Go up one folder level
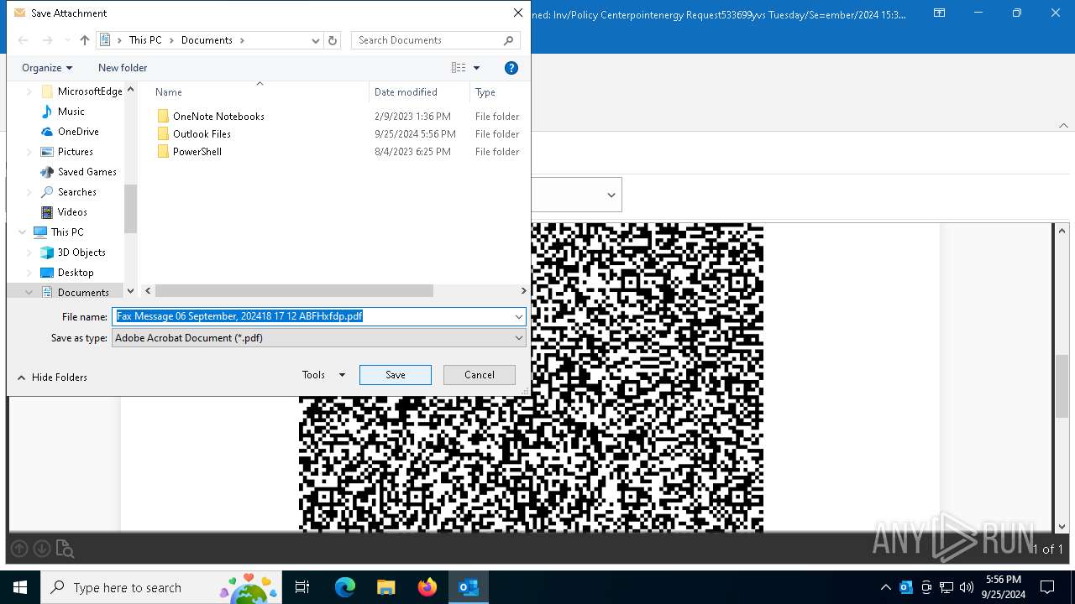 (84, 40)
